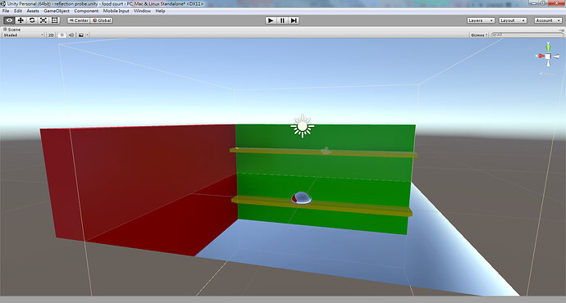Toggle 2D scene view mode
Image resolution: width=566 pixels, height=303 pixels.
pyautogui.click(x=51, y=35)
